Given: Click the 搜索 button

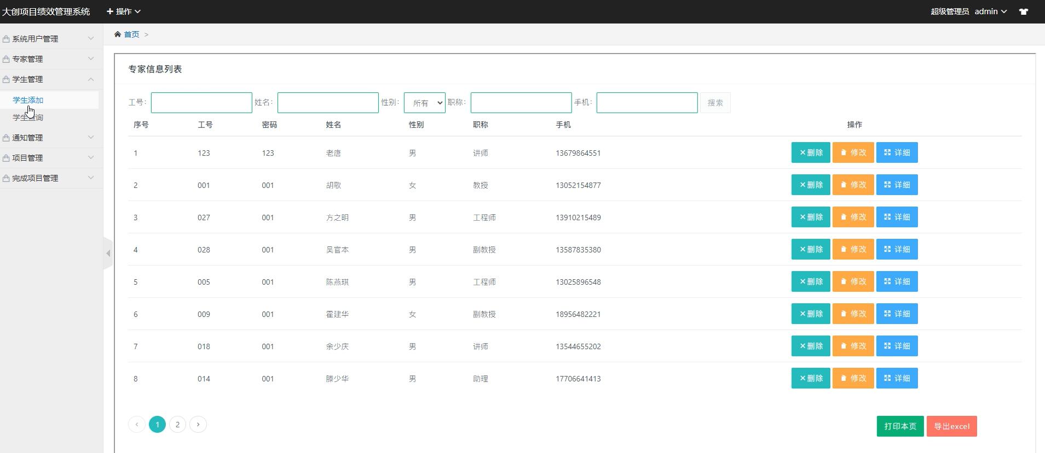Looking at the screenshot, I should point(715,103).
